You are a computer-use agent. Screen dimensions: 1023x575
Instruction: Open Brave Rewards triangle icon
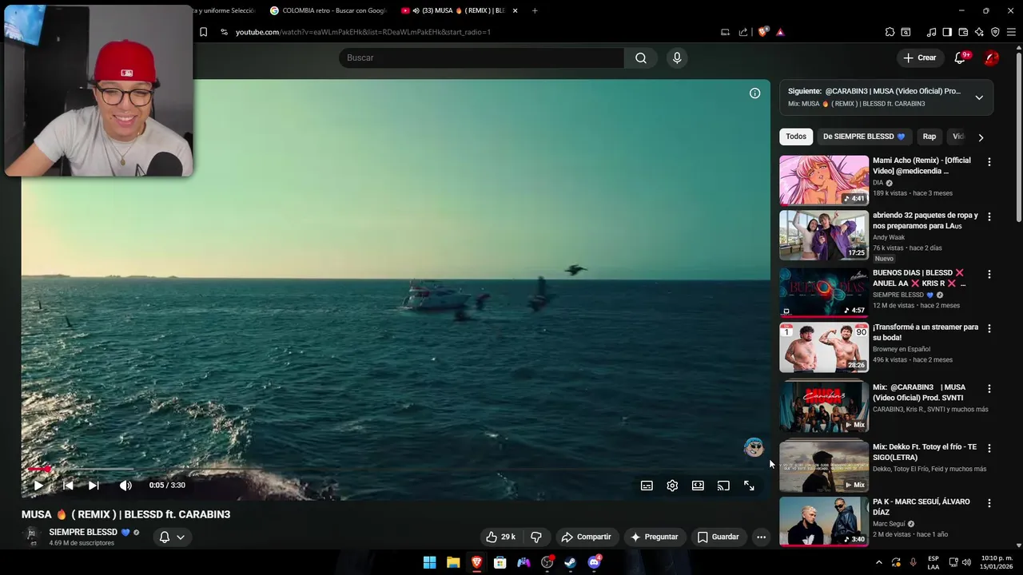coord(780,32)
